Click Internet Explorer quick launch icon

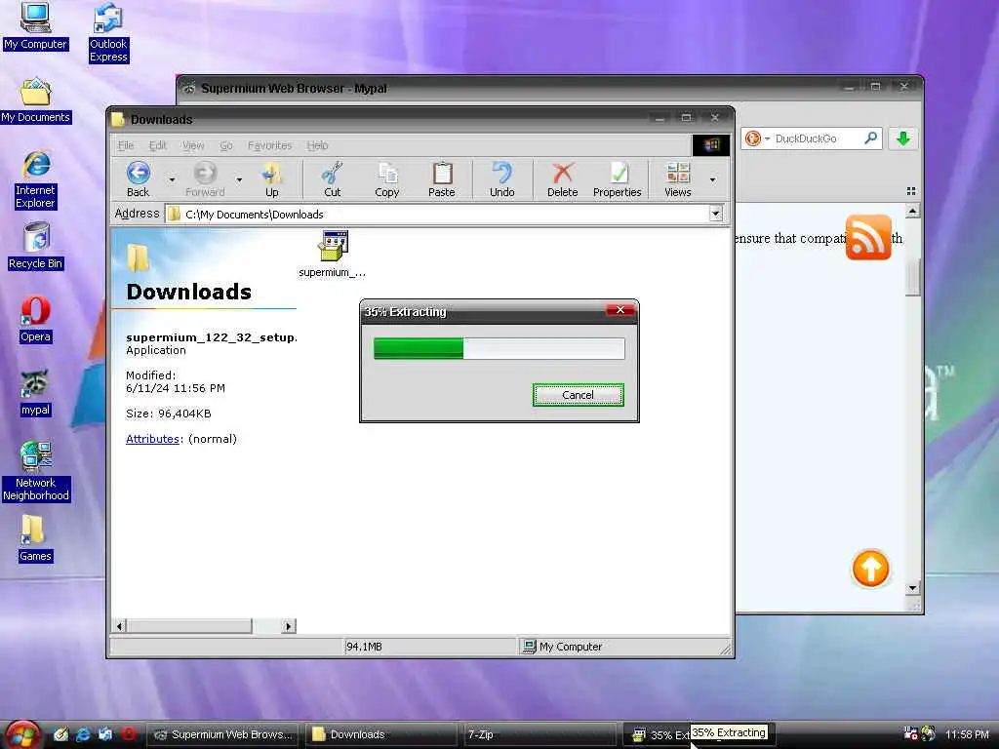[x=83, y=734]
